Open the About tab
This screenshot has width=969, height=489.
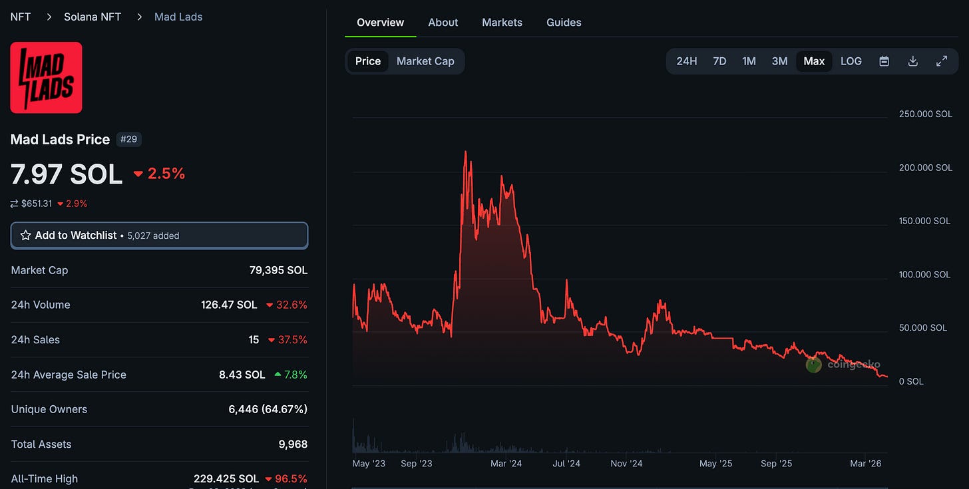[443, 23]
